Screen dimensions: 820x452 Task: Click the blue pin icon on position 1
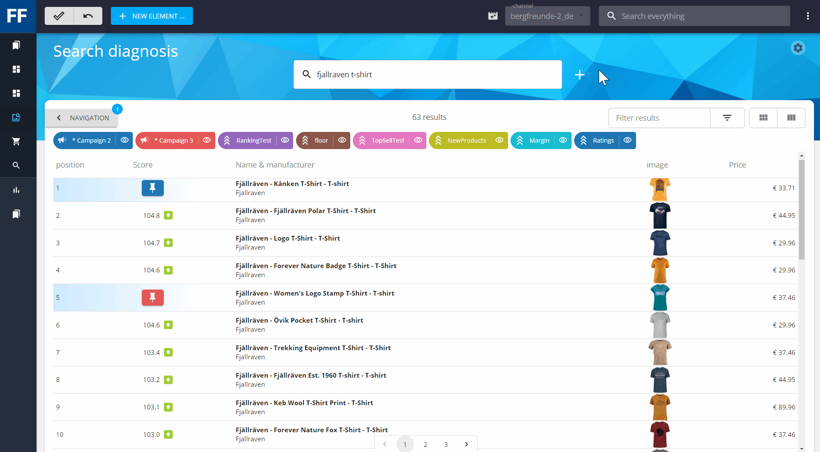153,188
